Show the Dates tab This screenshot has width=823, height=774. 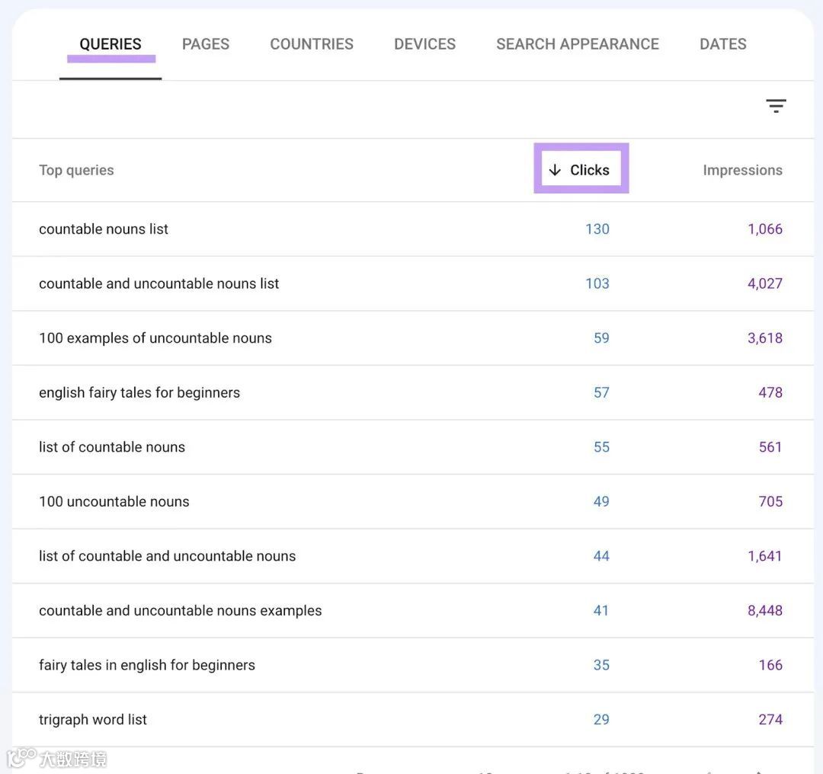tap(722, 44)
